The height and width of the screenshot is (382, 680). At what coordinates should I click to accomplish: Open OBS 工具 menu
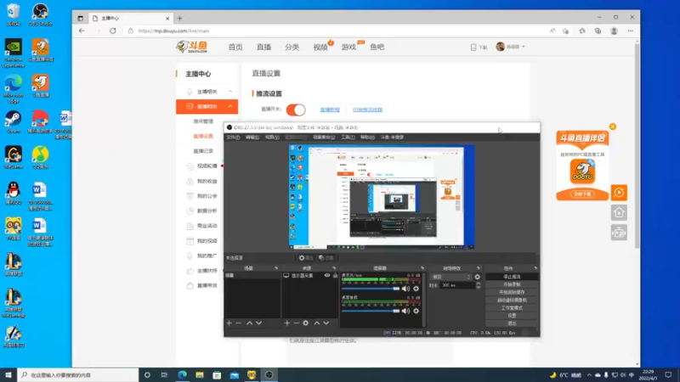point(348,138)
